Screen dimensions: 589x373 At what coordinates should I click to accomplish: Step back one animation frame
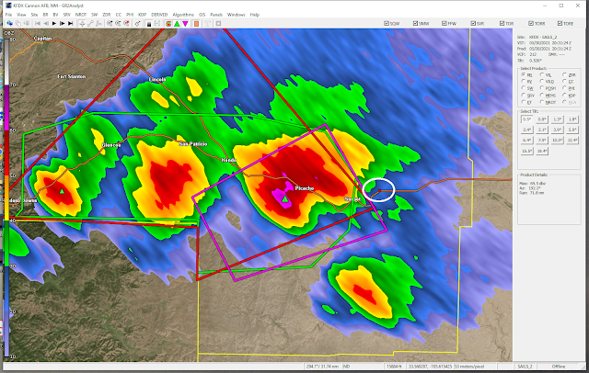pos(46,23)
